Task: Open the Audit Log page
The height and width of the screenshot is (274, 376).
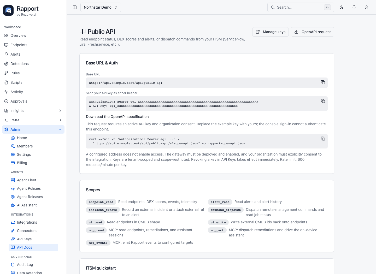Action: click(x=33, y=265)
